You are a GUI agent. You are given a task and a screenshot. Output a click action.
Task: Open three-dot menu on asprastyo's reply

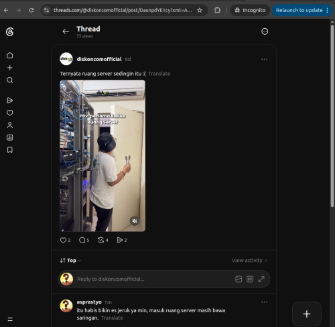[265, 302]
